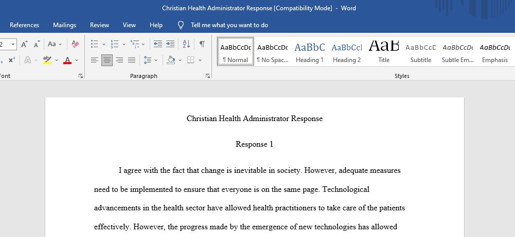Expand the numbering library dropdown arrow

(x=124, y=44)
